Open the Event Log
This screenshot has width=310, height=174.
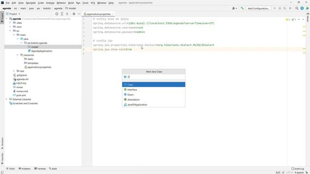(297, 169)
